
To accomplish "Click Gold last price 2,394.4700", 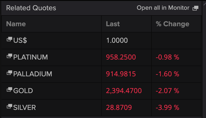I will click(x=124, y=91).
